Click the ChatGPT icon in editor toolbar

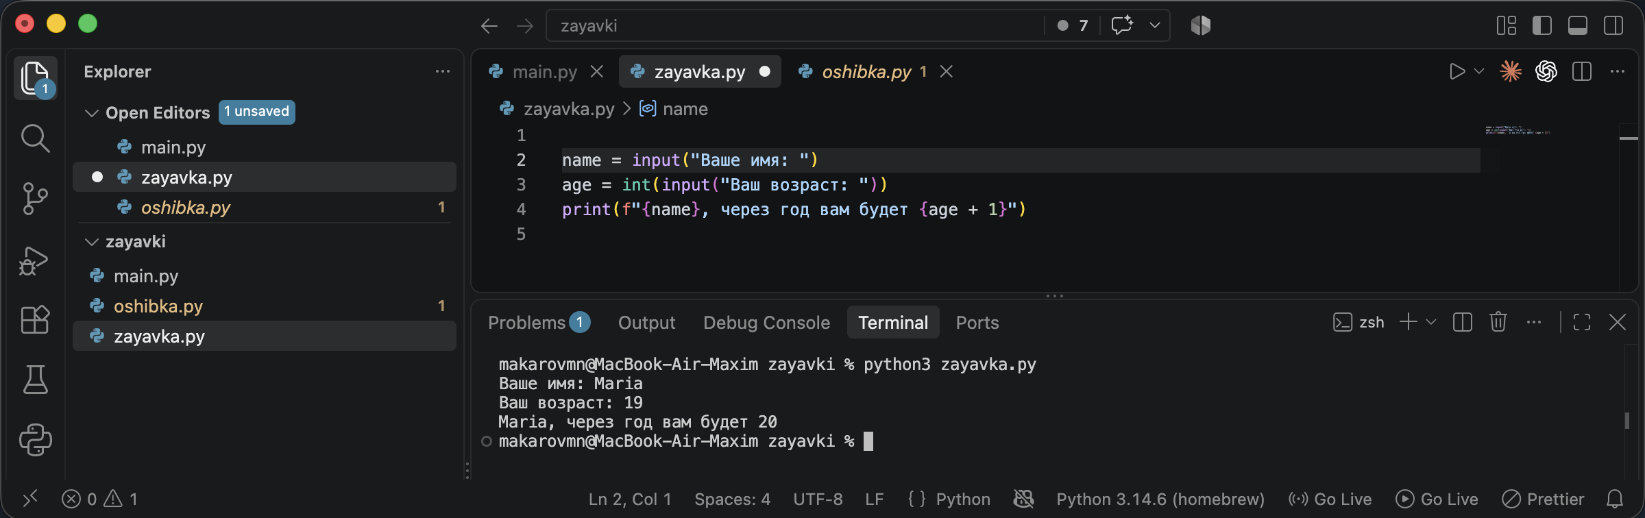coord(1546,71)
